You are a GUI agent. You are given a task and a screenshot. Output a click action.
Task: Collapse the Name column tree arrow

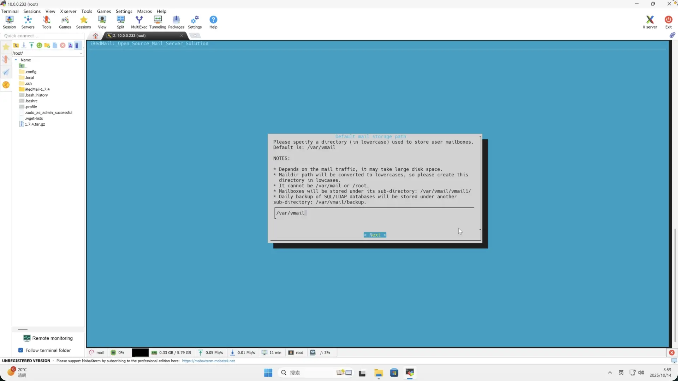[16, 60]
